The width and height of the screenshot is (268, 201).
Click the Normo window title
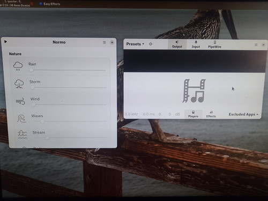pyautogui.click(x=59, y=42)
